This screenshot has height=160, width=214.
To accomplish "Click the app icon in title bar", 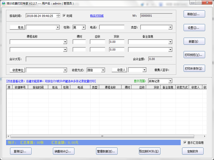I will click(x=3, y=3).
